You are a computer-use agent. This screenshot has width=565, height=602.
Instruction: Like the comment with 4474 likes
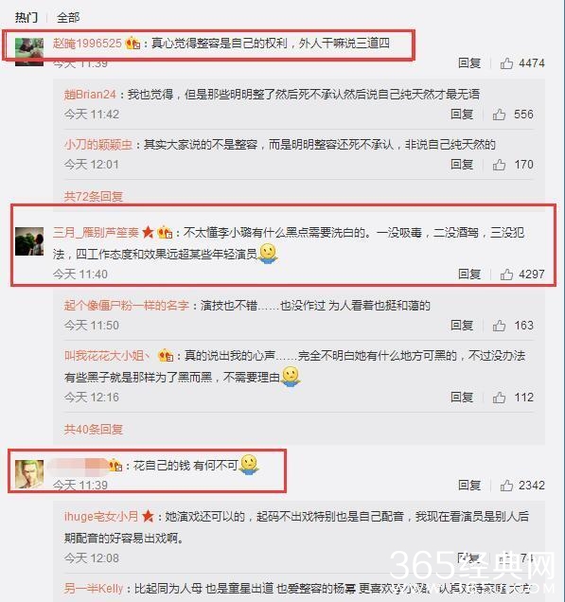506,63
